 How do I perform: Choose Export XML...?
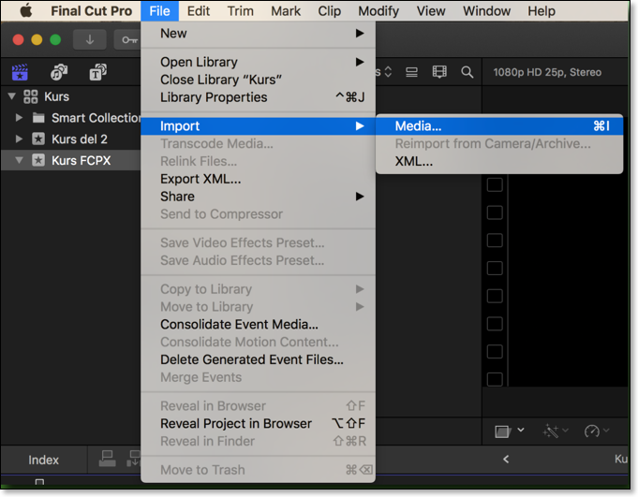pyautogui.click(x=258, y=179)
